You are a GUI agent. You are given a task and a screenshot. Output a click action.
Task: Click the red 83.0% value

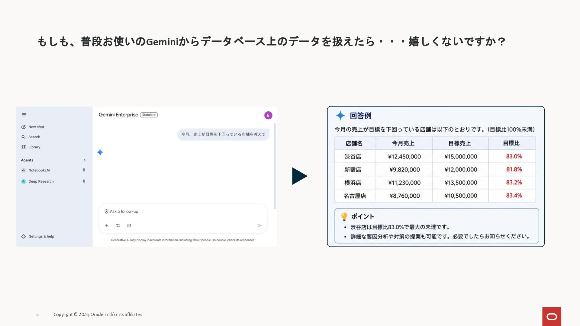514,156
